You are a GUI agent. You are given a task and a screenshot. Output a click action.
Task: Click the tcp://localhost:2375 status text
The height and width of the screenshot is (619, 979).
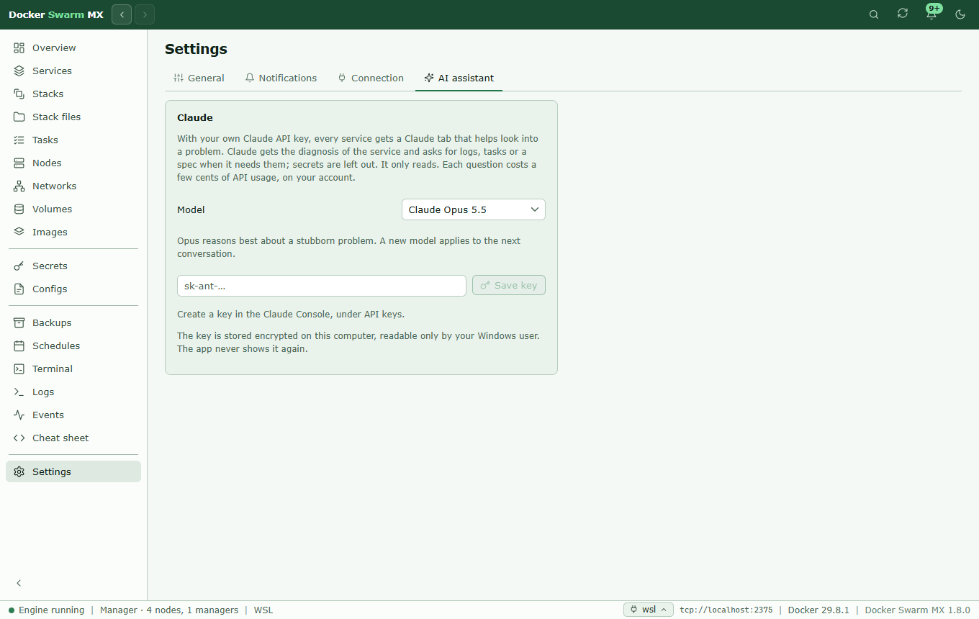[x=726, y=610]
